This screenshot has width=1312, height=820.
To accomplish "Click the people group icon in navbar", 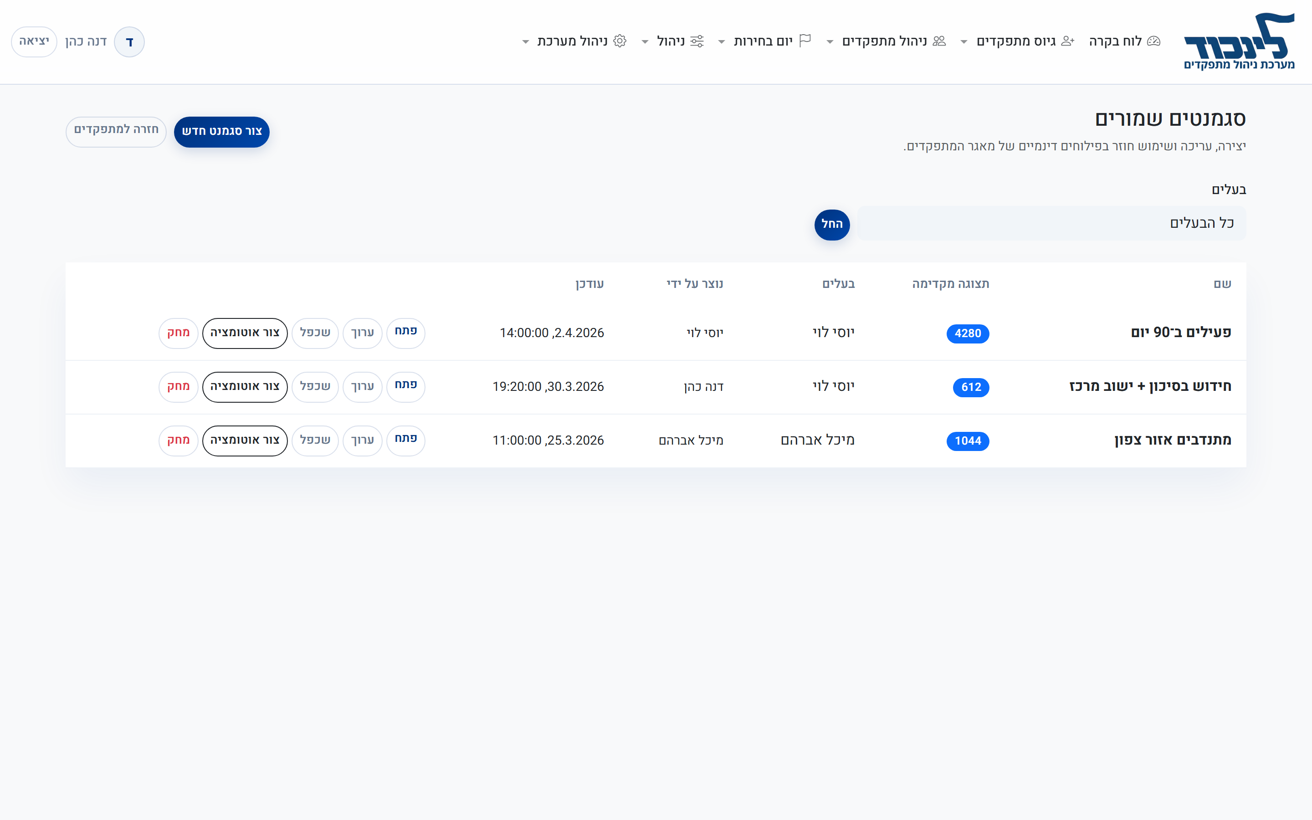I will pyautogui.click(x=939, y=41).
